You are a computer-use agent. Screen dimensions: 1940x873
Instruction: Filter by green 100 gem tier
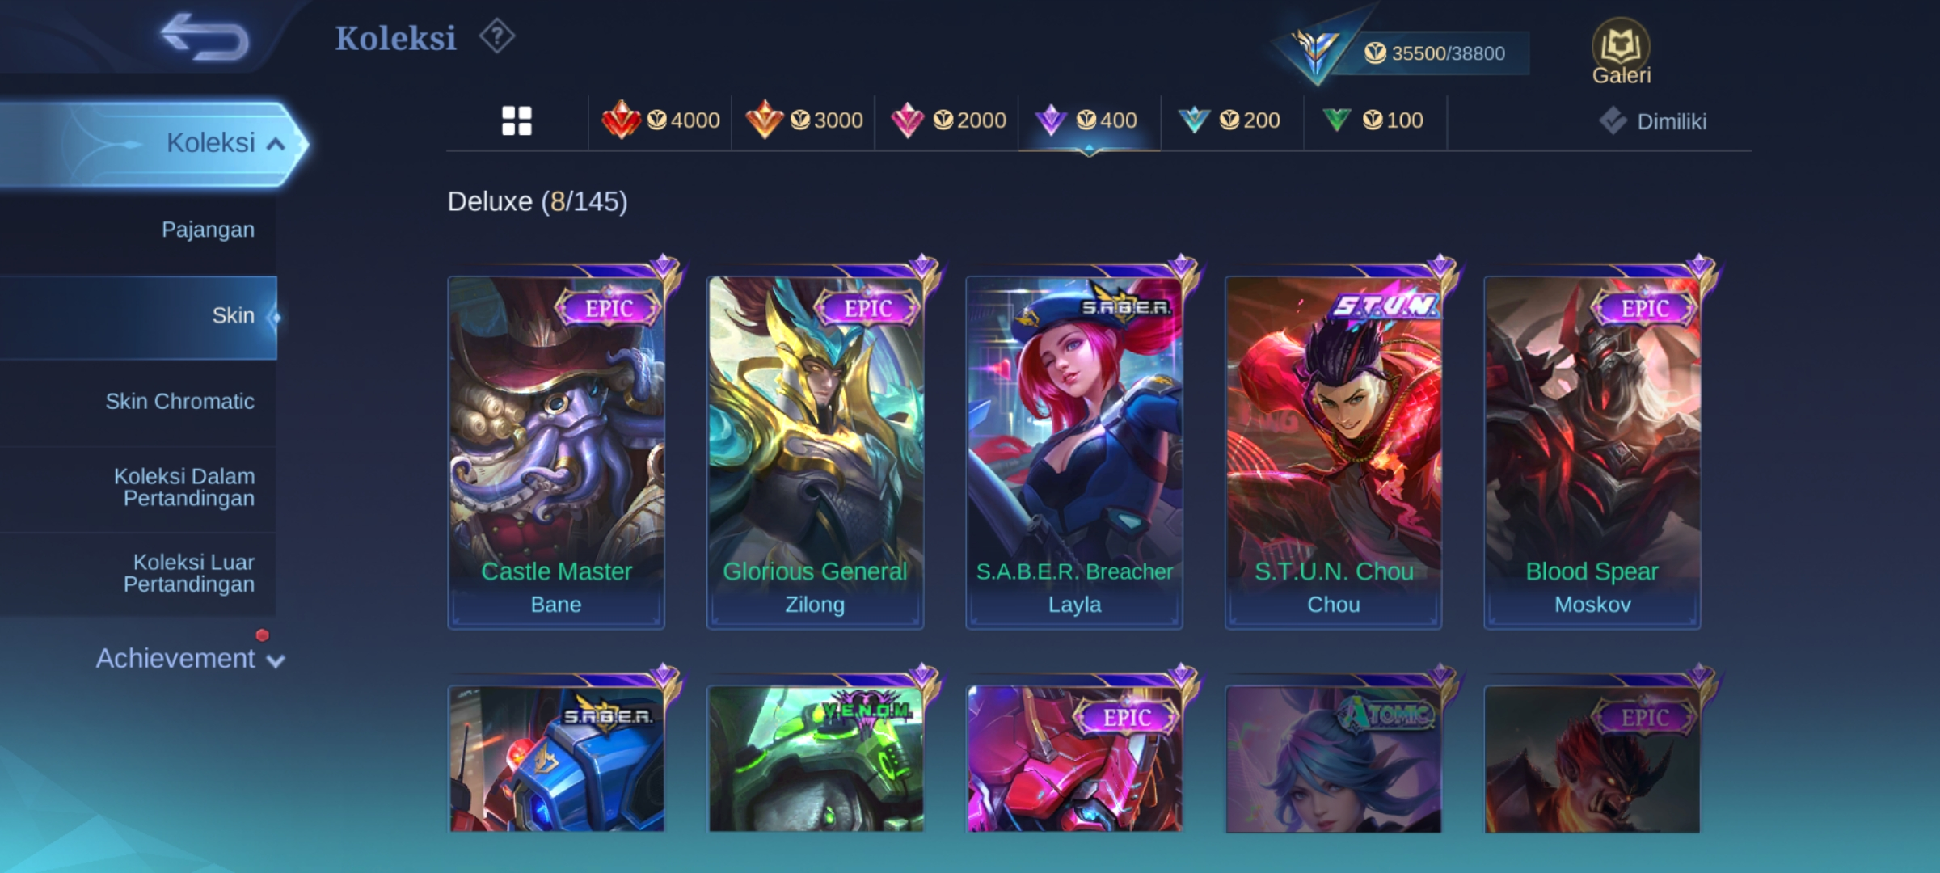pos(1376,120)
